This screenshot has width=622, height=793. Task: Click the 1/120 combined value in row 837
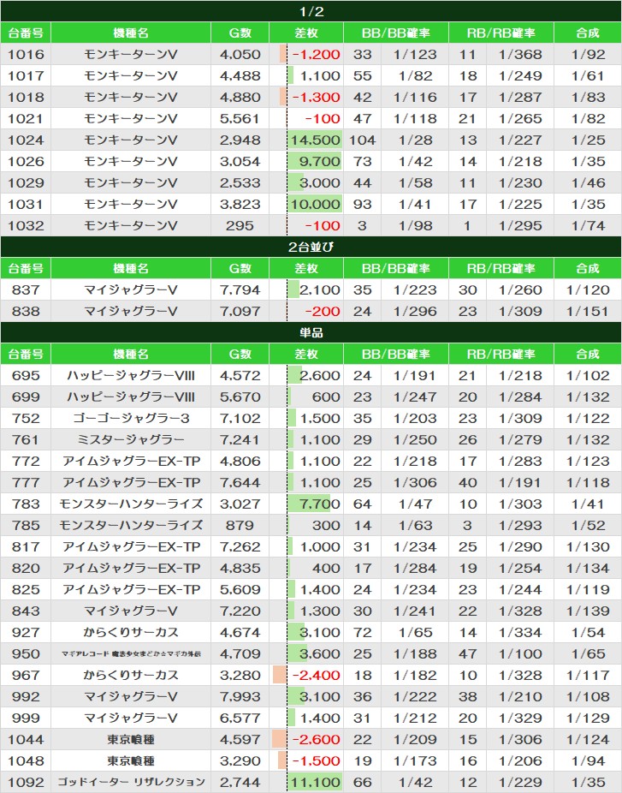pyautogui.click(x=588, y=289)
